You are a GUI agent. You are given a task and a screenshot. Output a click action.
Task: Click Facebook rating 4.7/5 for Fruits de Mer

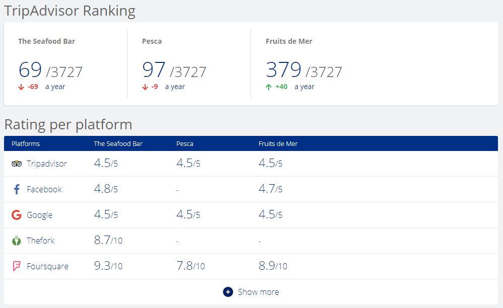[x=271, y=189]
